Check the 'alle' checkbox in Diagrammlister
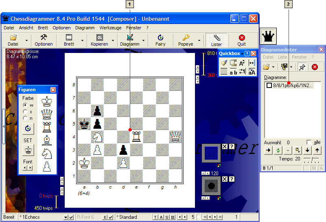 (309, 142)
